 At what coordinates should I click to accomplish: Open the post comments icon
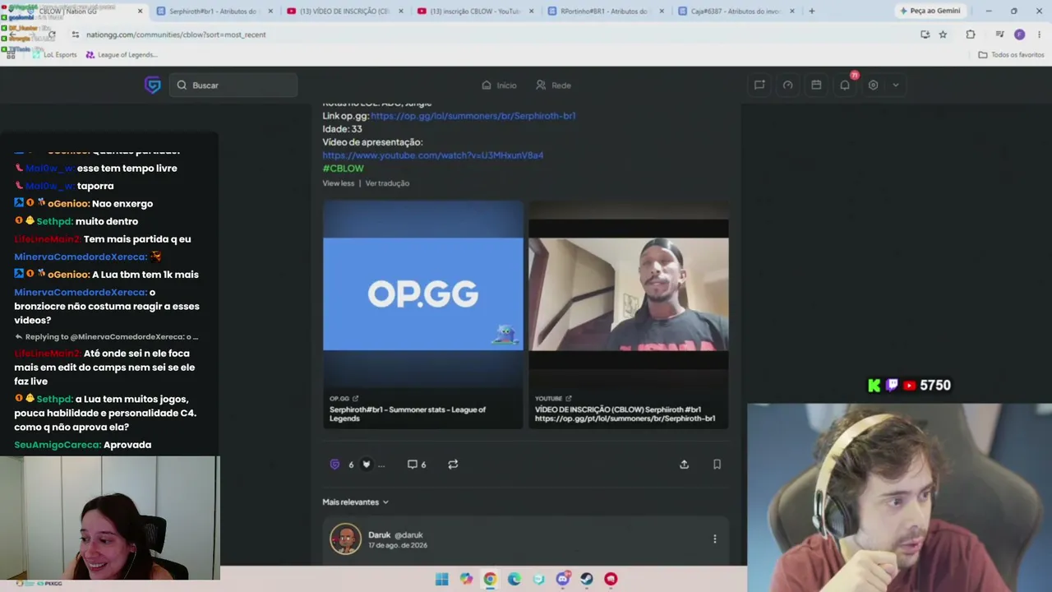pos(413,465)
